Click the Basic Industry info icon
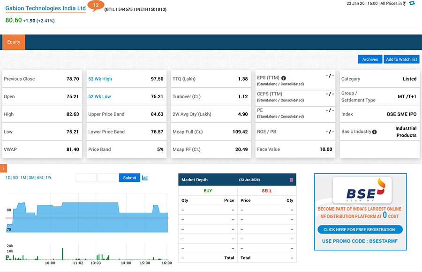 point(374,132)
